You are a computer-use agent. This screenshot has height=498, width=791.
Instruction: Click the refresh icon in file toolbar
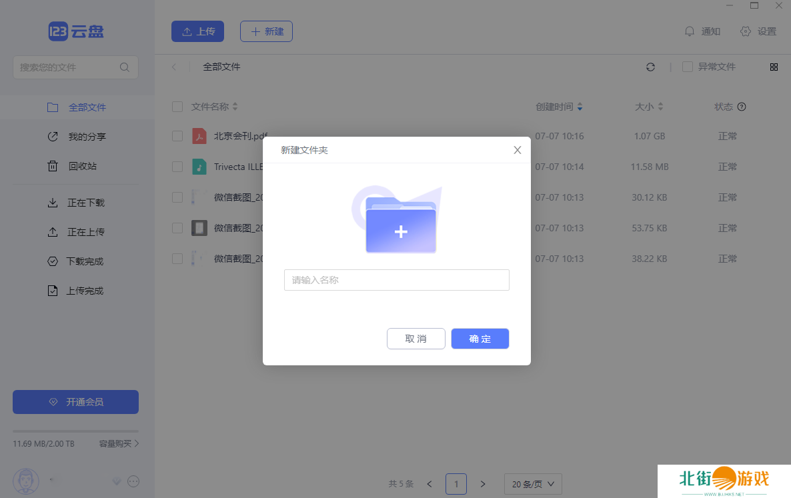point(650,67)
